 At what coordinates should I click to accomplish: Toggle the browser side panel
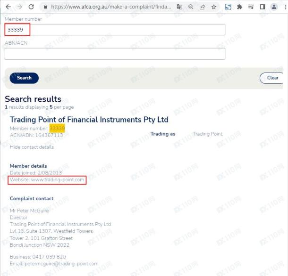pyautogui.click(x=263, y=7)
